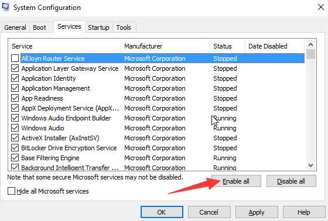Viewport: 328px width, 221px height.
Task: Click the System Configuration title bar icon
Action: click(x=5, y=7)
